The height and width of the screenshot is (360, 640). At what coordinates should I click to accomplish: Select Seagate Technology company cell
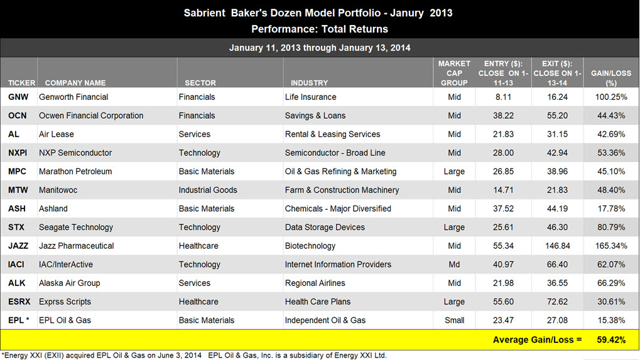pos(76,227)
